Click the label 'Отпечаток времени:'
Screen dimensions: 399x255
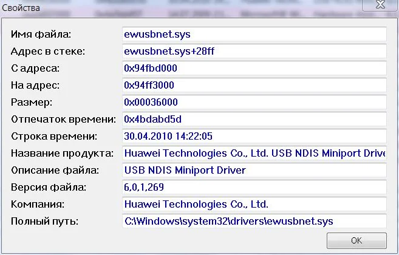(63, 120)
